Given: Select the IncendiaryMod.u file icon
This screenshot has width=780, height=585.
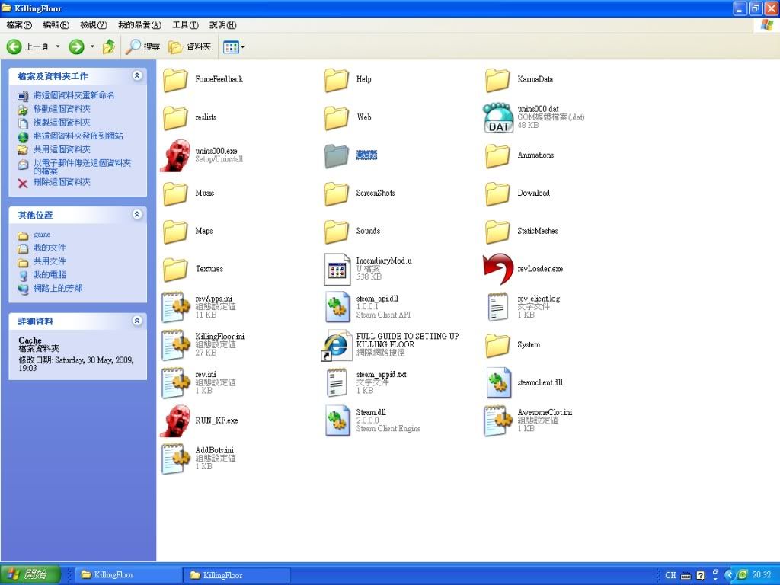Looking at the screenshot, I should 337,269.
